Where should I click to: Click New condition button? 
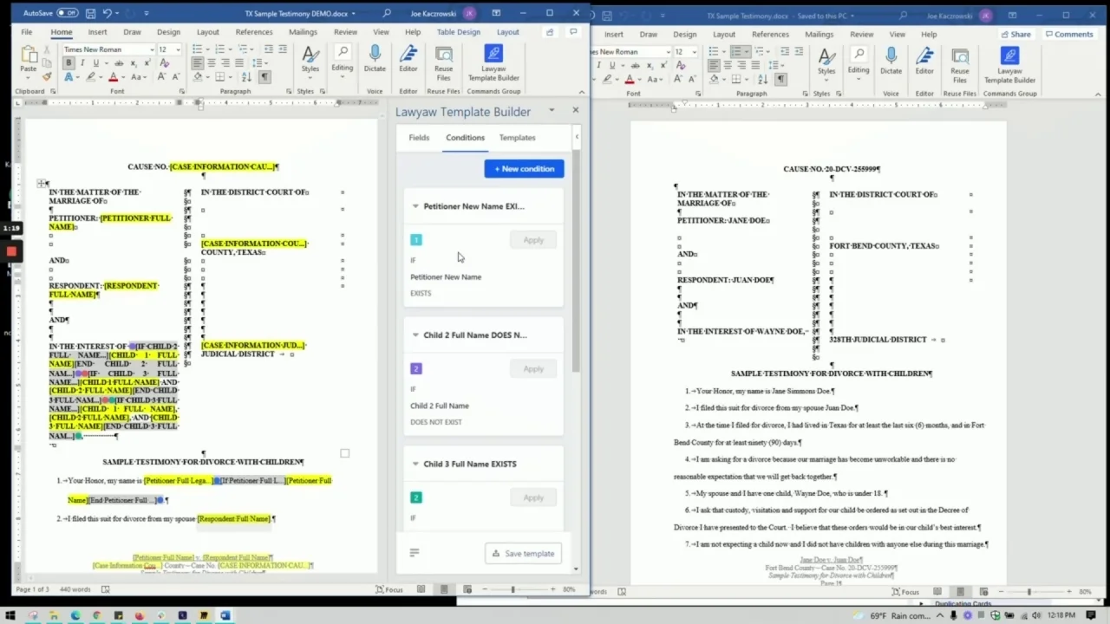(x=524, y=169)
